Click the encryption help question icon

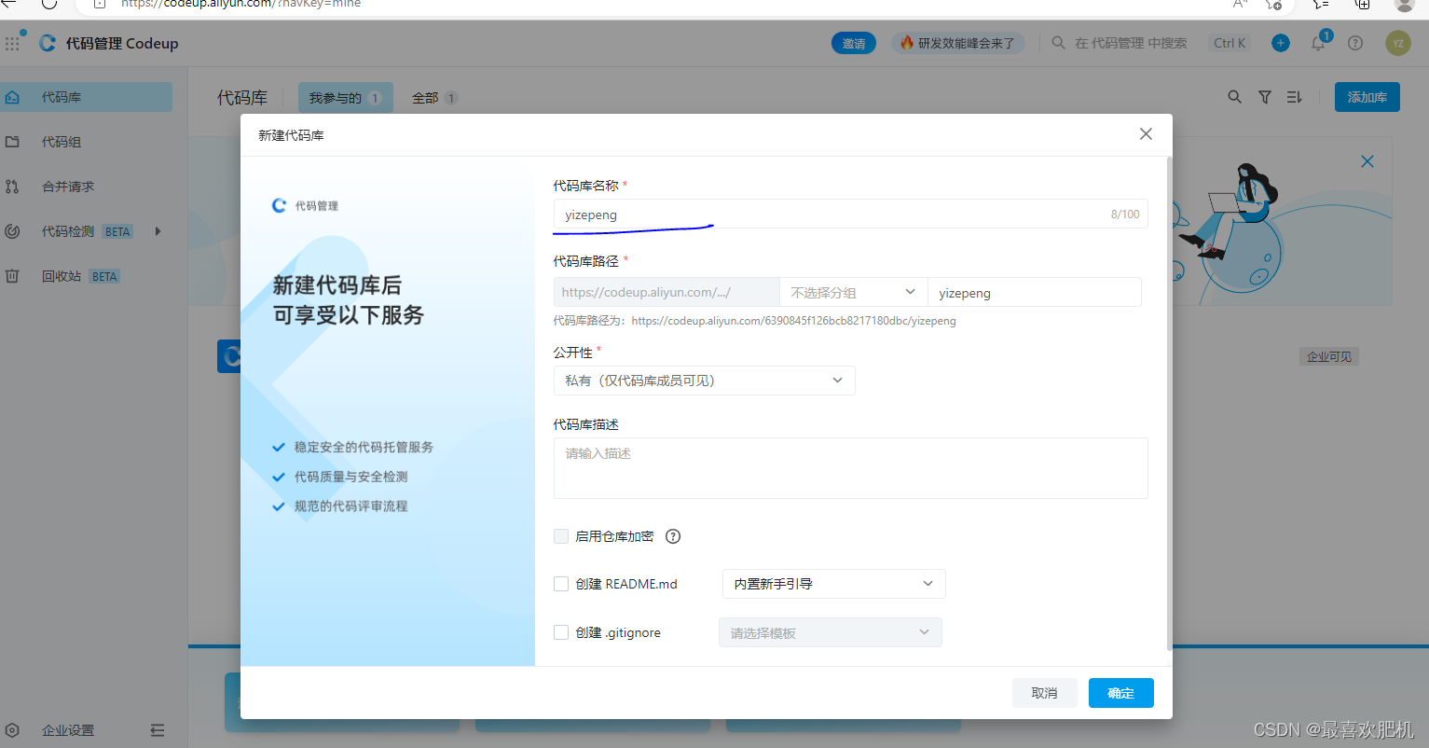673,536
